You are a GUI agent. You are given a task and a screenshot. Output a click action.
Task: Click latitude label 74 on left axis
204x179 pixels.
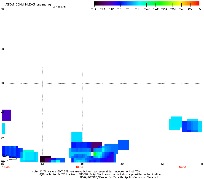[x=2, y=112]
